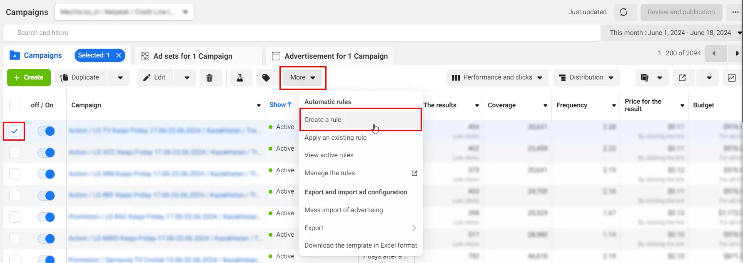This screenshot has width=743, height=263.
Task: Turn off the third campaign toggle
Action: 46,174
